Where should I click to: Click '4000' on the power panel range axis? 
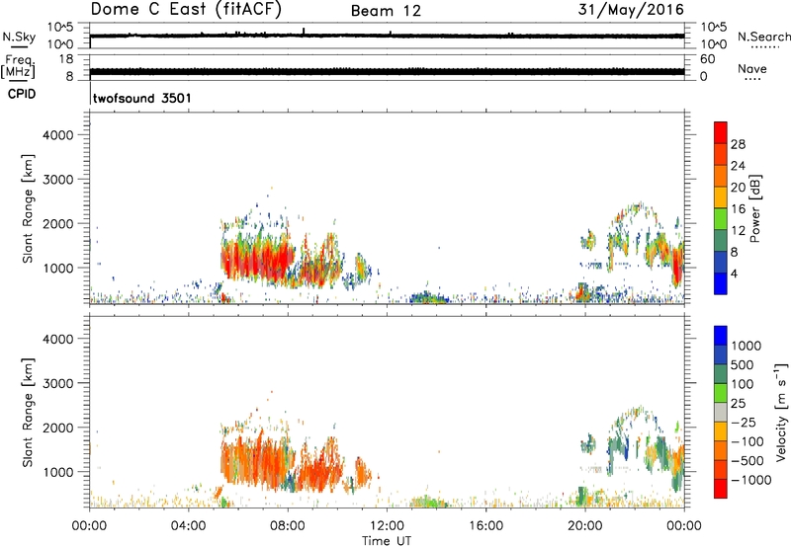58,135
